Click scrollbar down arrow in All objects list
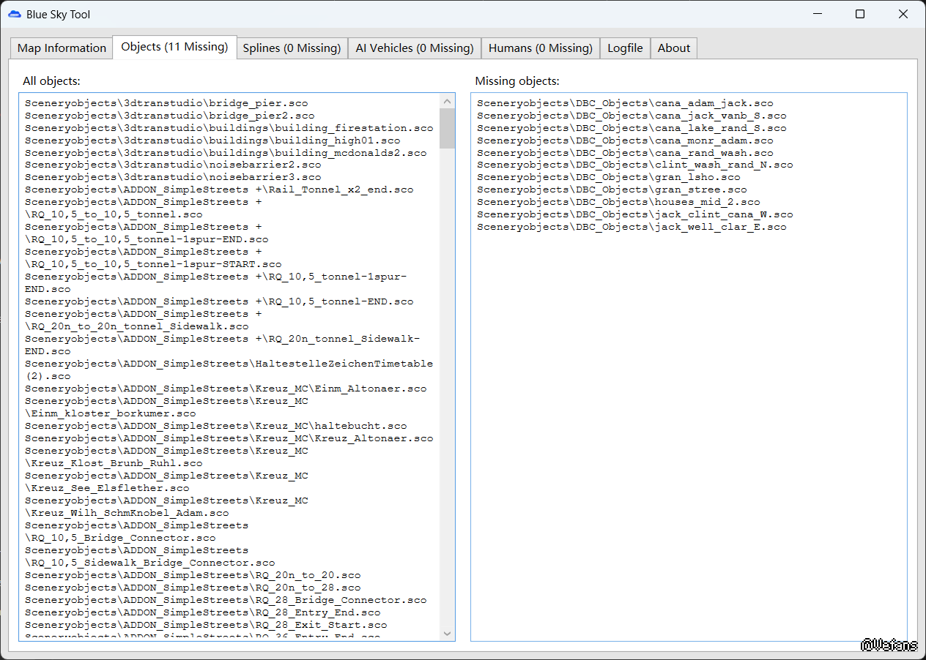926x660 pixels. click(447, 633)
